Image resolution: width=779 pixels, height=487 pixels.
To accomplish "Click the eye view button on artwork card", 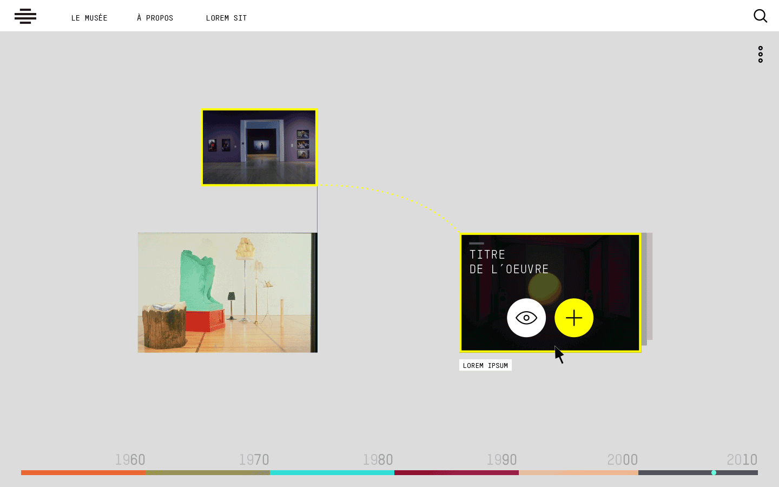I will pyautogui.click(x=526, y=318).
